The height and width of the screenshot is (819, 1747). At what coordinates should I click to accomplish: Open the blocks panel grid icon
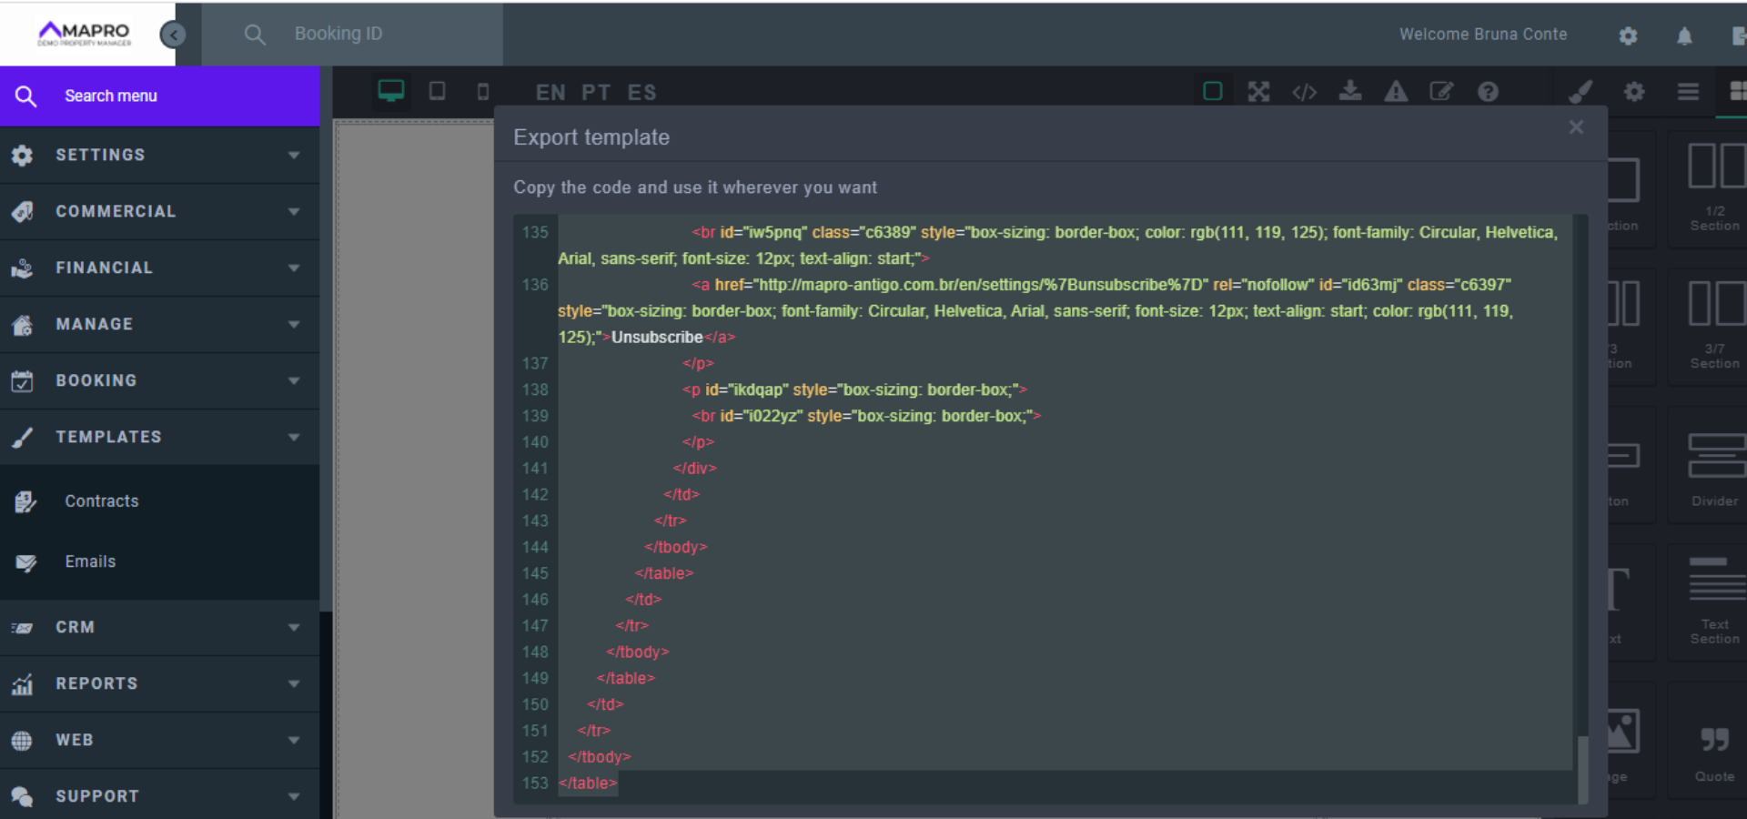[x=1736, y=91]
